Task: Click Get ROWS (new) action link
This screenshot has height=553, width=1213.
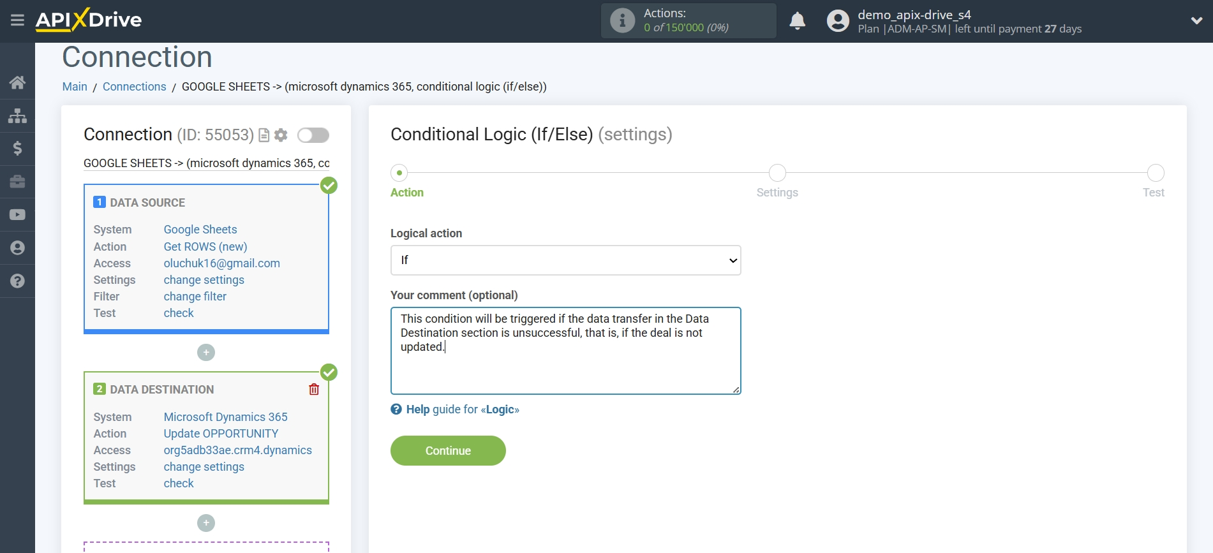Action: 205,247
